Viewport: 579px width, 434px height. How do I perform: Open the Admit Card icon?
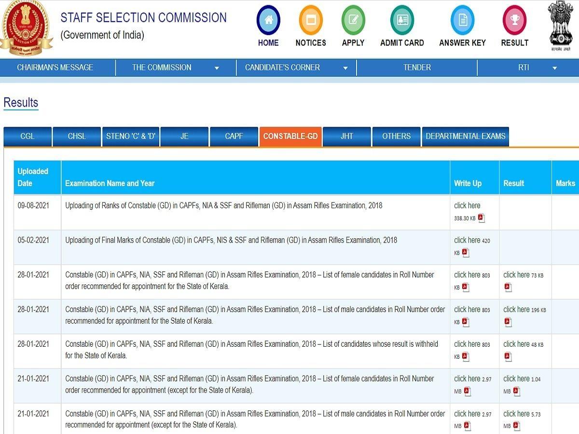[402, 20]
